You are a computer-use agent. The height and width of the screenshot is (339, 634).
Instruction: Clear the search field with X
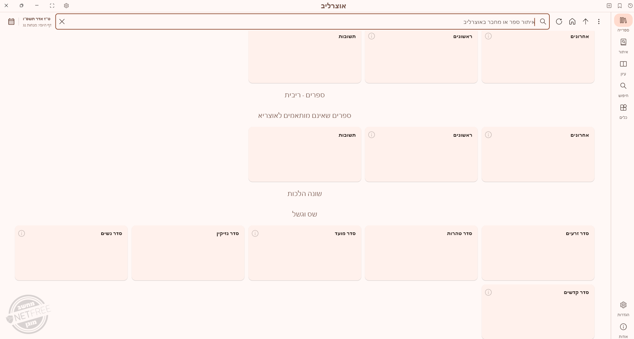(x=62, y=22)
